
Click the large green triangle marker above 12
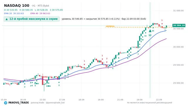point(150,31)
